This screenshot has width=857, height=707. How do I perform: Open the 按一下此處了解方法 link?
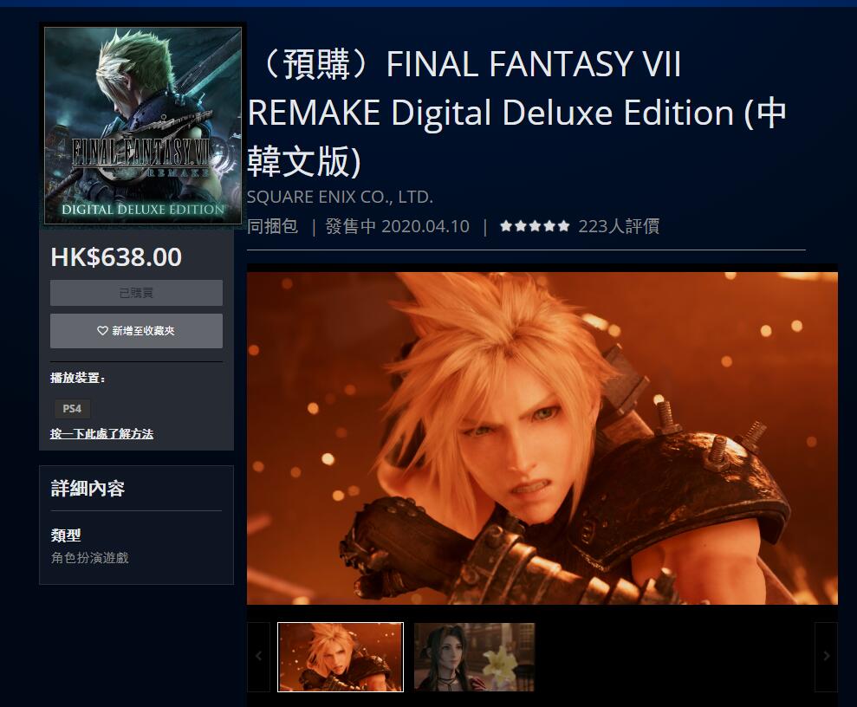(101, 434)
